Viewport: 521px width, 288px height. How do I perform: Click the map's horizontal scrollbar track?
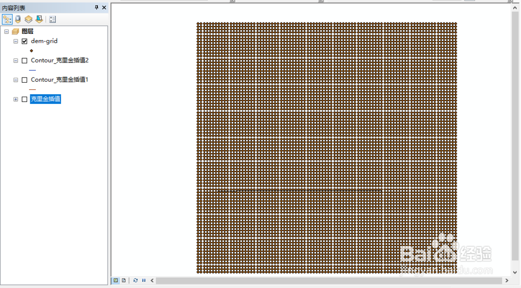329,280
